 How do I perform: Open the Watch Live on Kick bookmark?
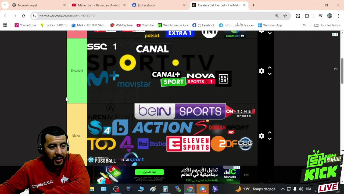[x=173, y=25]
